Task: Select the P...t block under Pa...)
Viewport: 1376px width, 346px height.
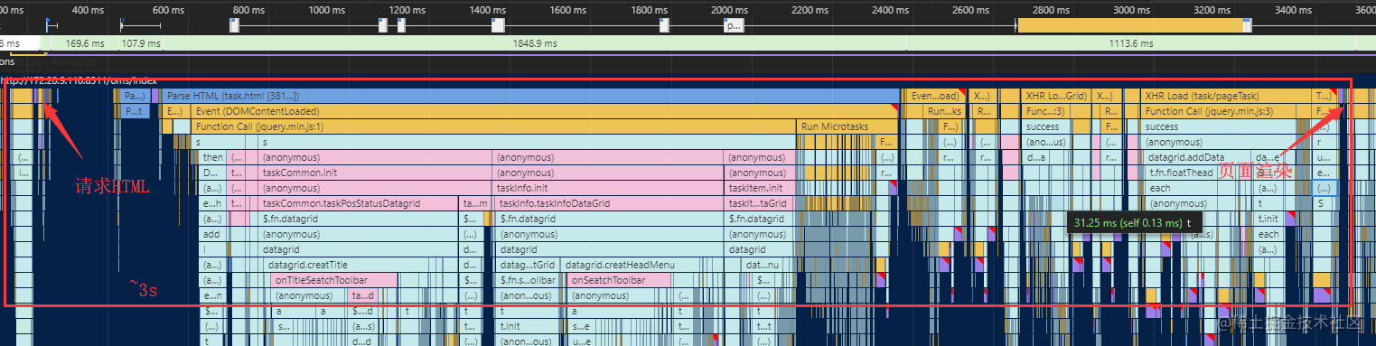Action: coord(135,111)
